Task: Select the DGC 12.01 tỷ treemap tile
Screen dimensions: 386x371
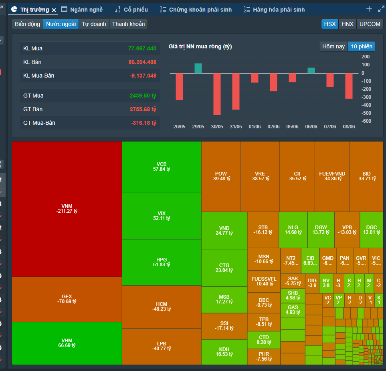Action: click(x=372, y=230)
